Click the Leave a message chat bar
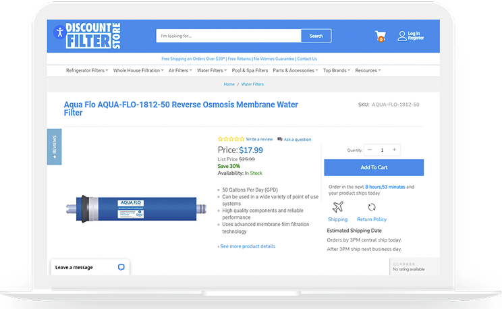 pyautogui.click(x=90, y=267)
